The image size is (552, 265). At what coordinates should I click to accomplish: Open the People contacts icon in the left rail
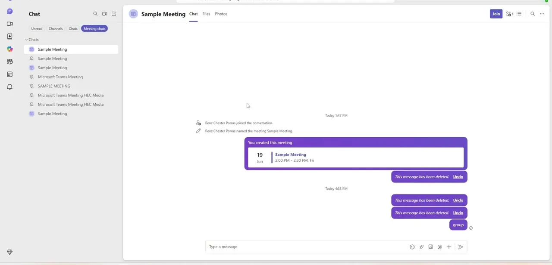click(9, 36)
